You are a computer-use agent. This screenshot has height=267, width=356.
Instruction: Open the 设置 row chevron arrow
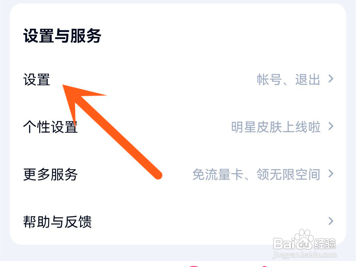tap(331, 79)
